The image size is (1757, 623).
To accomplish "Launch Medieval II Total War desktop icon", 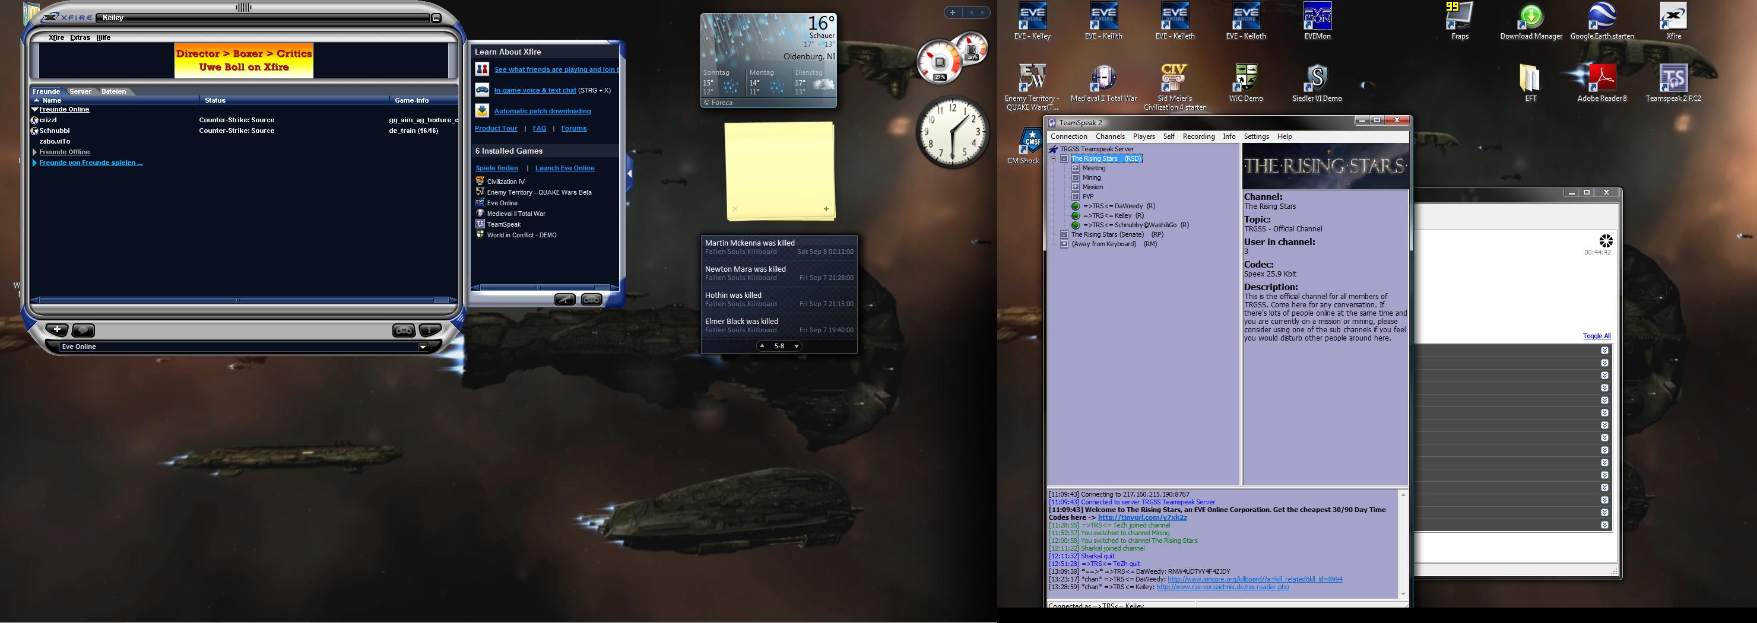I will [x=1103, y=83].
